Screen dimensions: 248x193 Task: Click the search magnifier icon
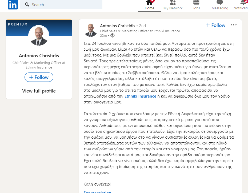[27, 5]
